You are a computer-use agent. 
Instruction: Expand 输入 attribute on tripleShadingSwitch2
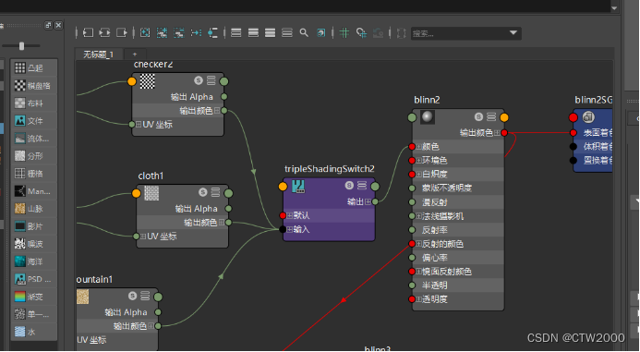tap(290, 229)
